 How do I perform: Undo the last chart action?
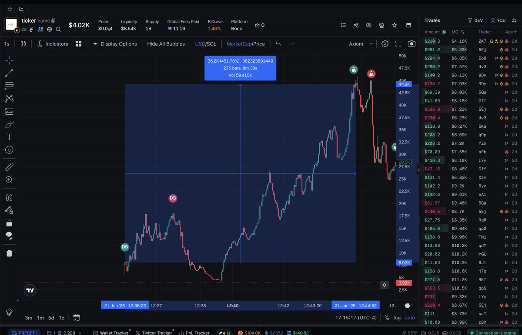(278, 44)
